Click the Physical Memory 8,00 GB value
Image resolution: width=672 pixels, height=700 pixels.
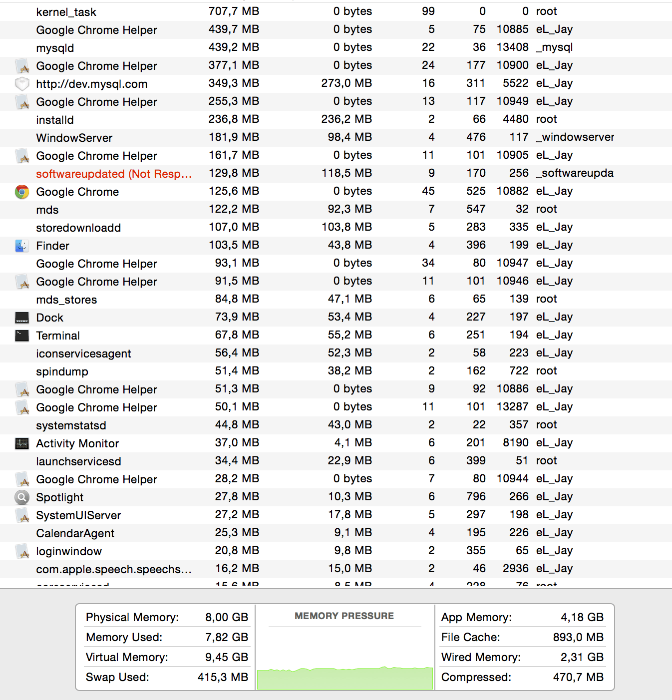tap(227, 617)
